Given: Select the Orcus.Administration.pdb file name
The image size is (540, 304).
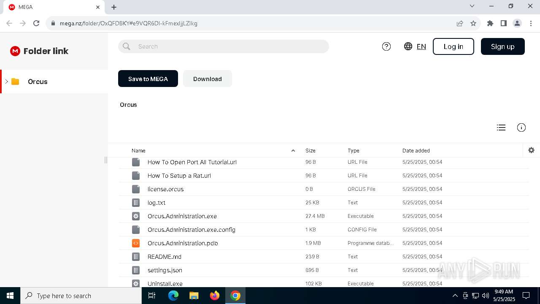Looking at the screenshot, I should pyautogui.click(x=183, y=243).
